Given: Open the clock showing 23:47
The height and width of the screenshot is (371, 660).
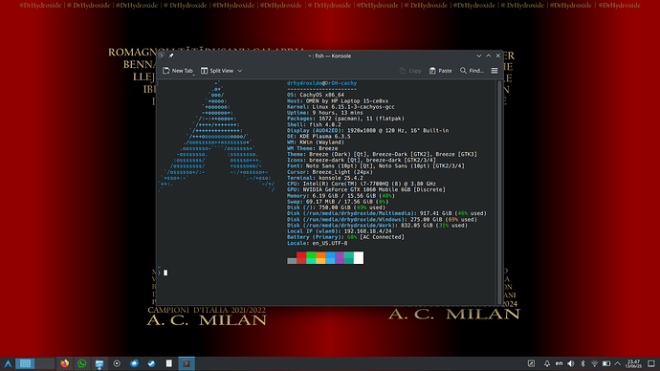Looking at the screenshot, I should pos(633,363).
